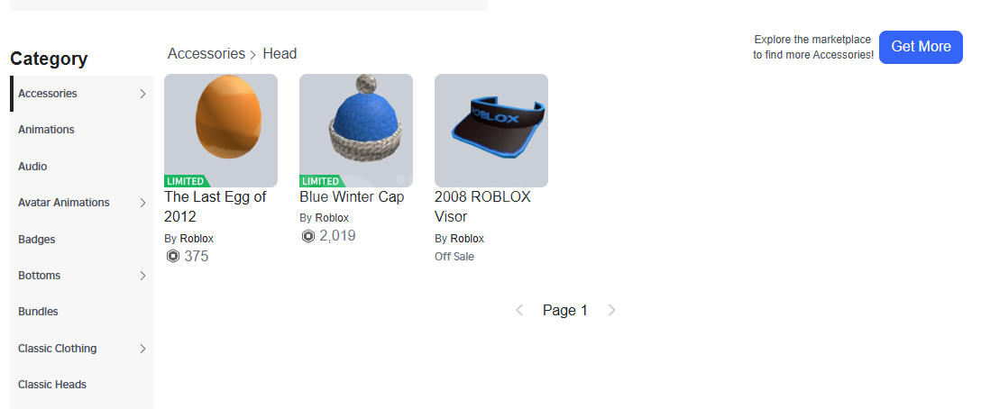Image resolution: width=981 pixels, height=409 pixels.
Task: Open the Roblox creator link under 2008 Visor
Action: coord(467,238)
